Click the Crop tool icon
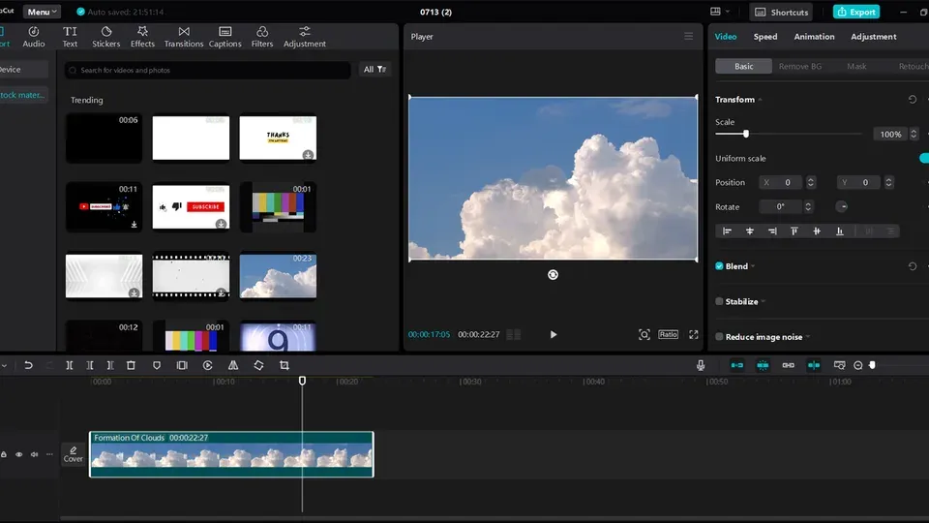Viewport: 929px width, 523px height. pos(285,365)
